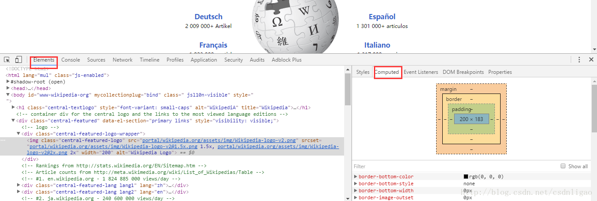Activate the inspect element picker icon
The width and height of the screenshot is (597, 201).
(7, 60)
